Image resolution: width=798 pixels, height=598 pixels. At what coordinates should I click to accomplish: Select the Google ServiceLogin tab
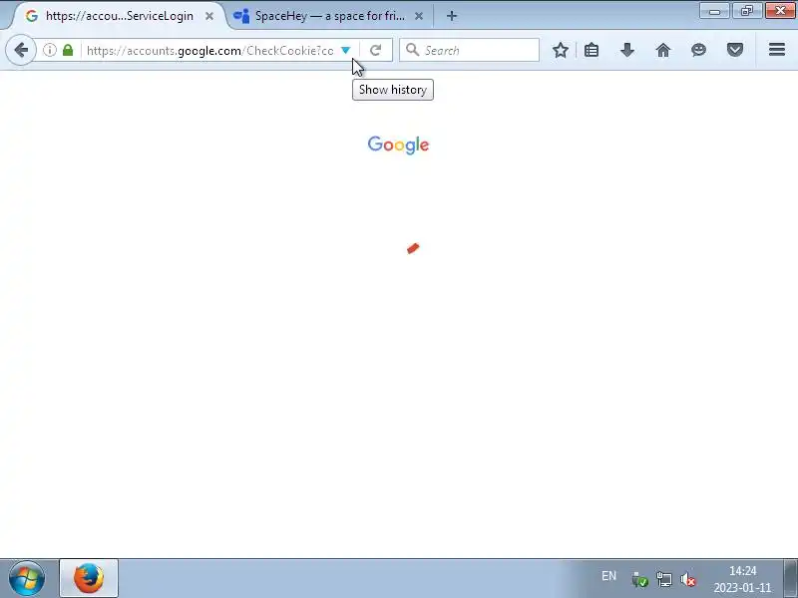click(120, 16)
